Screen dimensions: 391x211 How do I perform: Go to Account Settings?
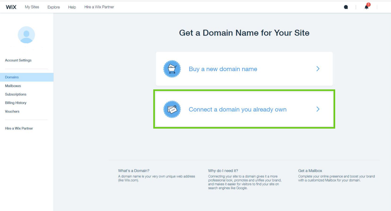pyautogui.click(x=18, y=60)
